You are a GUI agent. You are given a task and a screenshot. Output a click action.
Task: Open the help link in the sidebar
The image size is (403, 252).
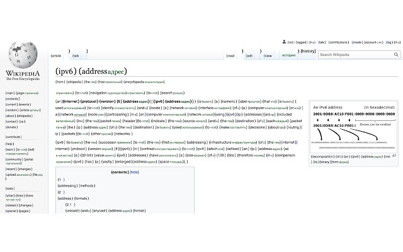pyautogui.click(x=10, y=144)
